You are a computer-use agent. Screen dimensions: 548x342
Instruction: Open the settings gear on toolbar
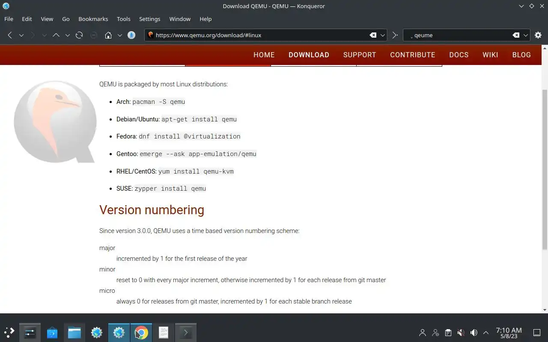coord(538,35)
